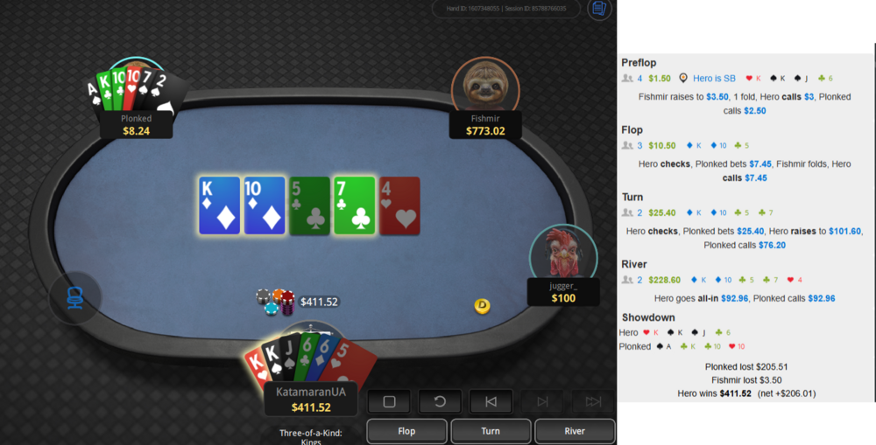Restart the hand replay
876x445 pixels.
(440, 401)
